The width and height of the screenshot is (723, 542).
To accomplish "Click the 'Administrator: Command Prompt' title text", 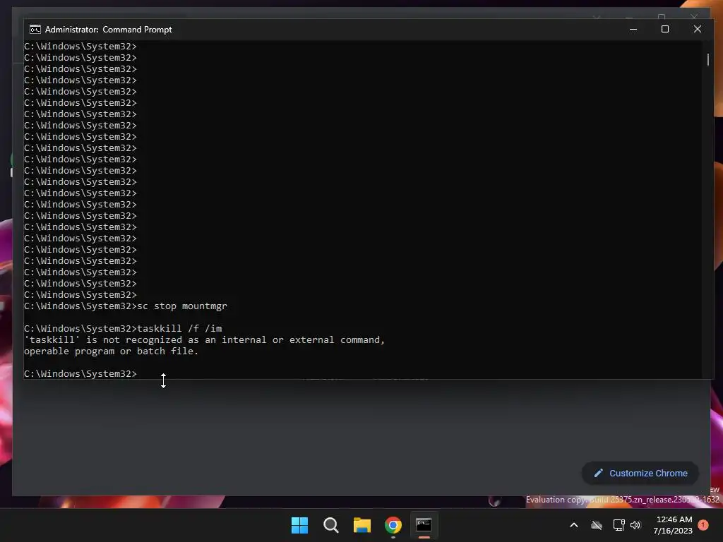I will point(108,30).
